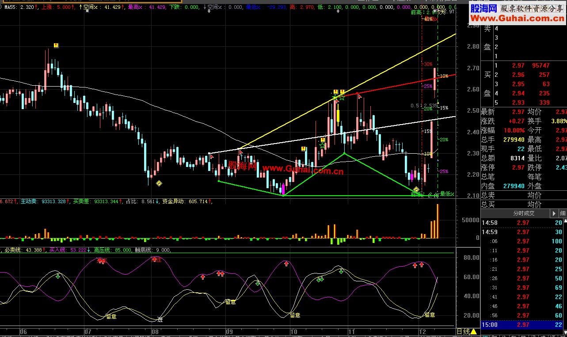Click the 09 month label on the time axis
The height and width of the screenshot is (337, 567).
coord(228,331)
